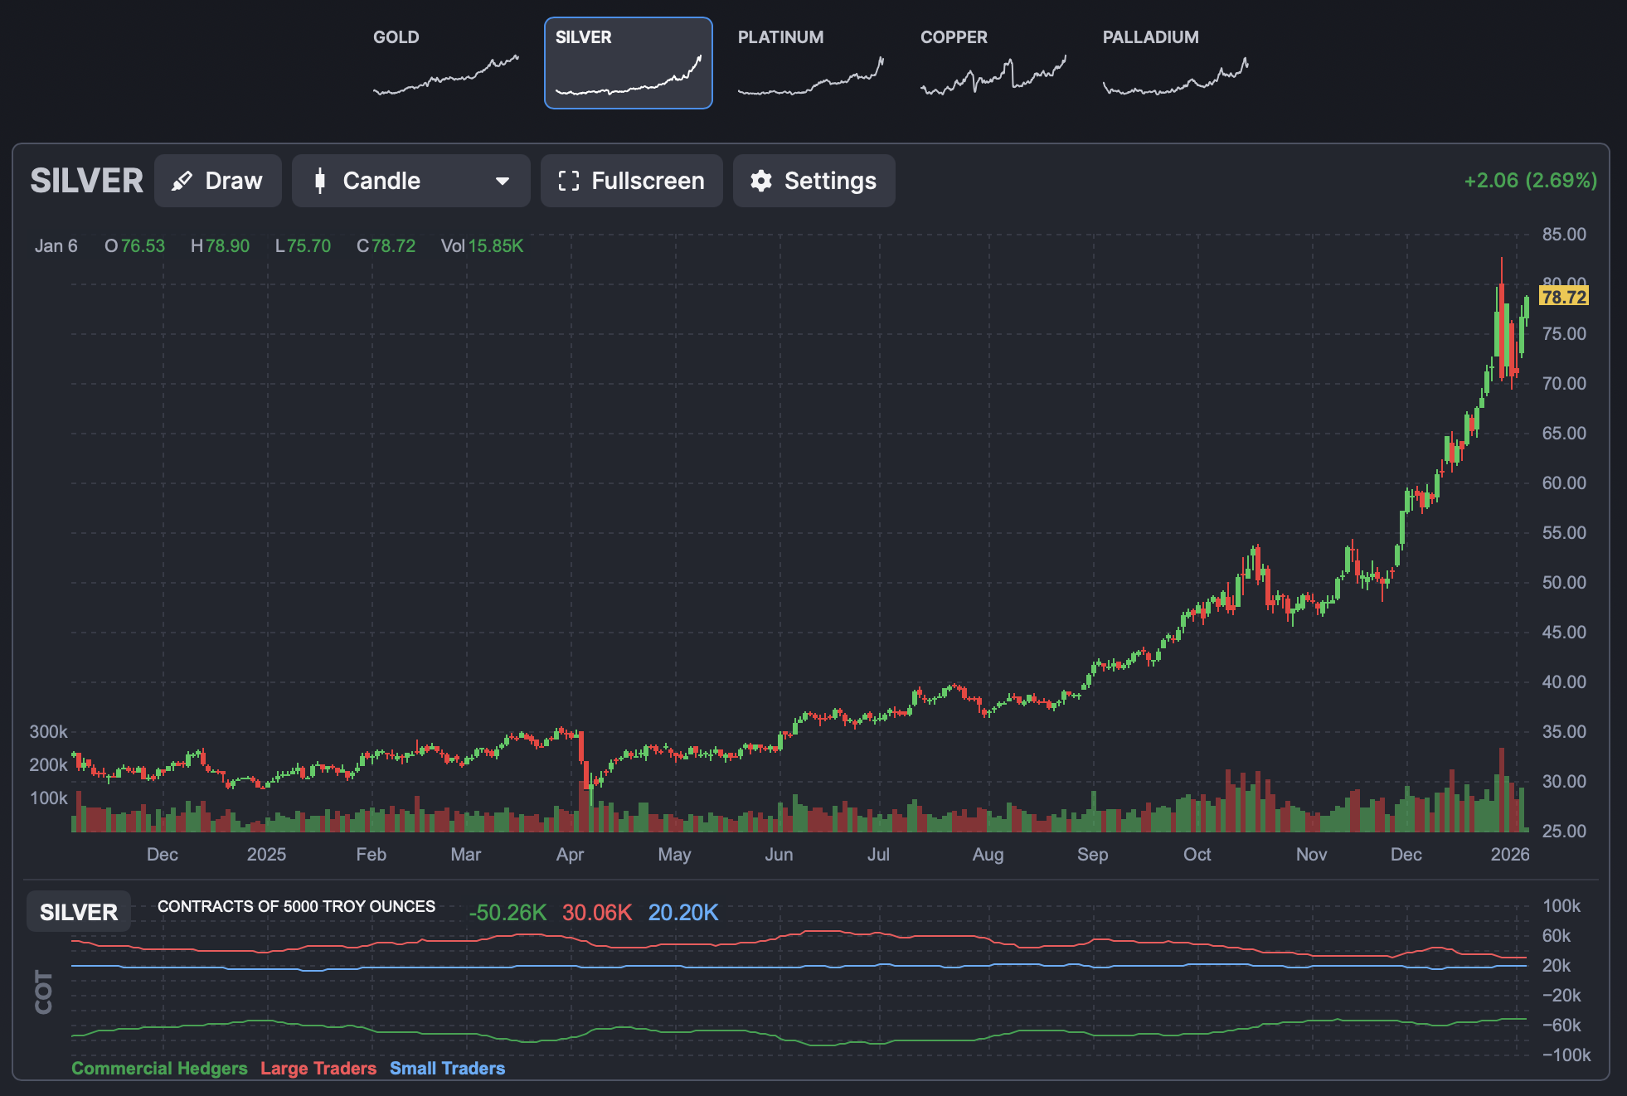
Task: Click the yellow 78.72 price marker
Action: (x=1563, y=296)
